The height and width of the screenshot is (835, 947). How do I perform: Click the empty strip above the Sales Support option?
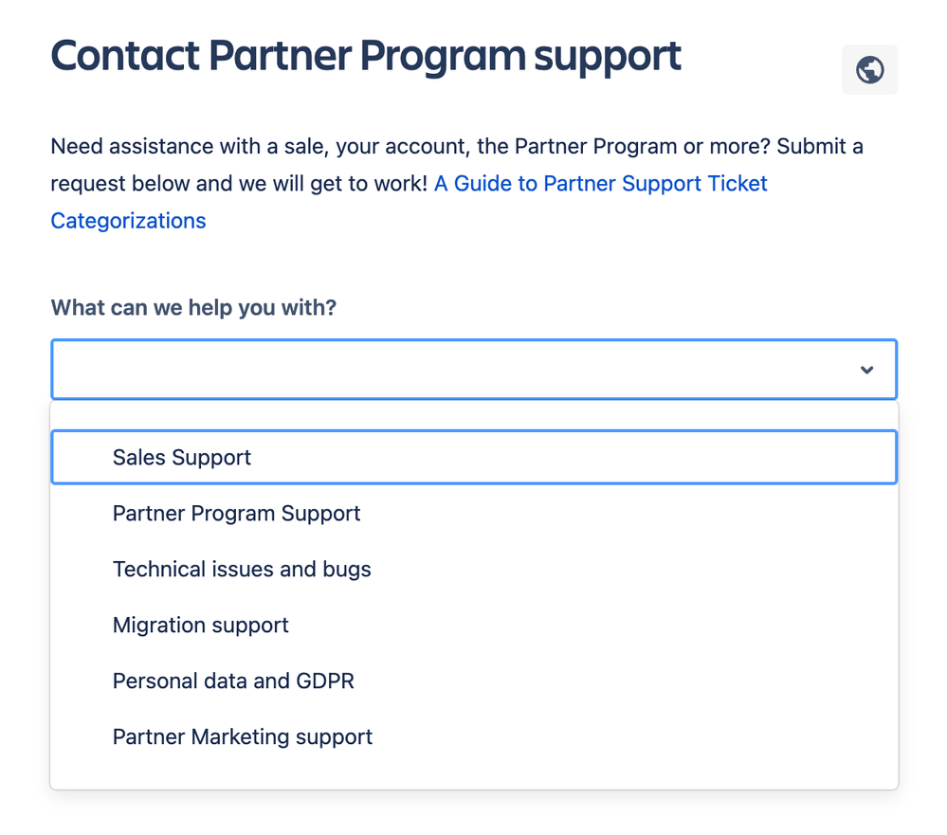474,415
